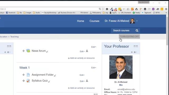The width and height of the screenshot is (169, 95).
Task: Open the Syllabus Quiz activity
Action: pos(40,81)
